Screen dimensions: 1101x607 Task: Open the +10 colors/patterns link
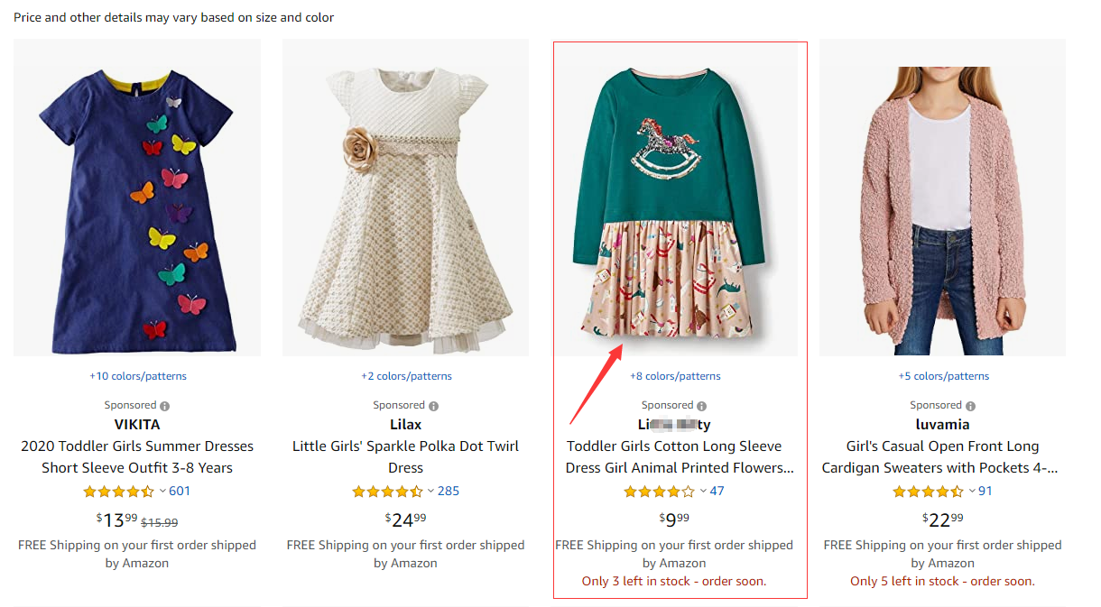[137, 376]
